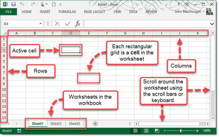Click the zoom in plus button
The width and height of the screenshot is (219, 137).
pyautogui.click(x=197, y=131)
